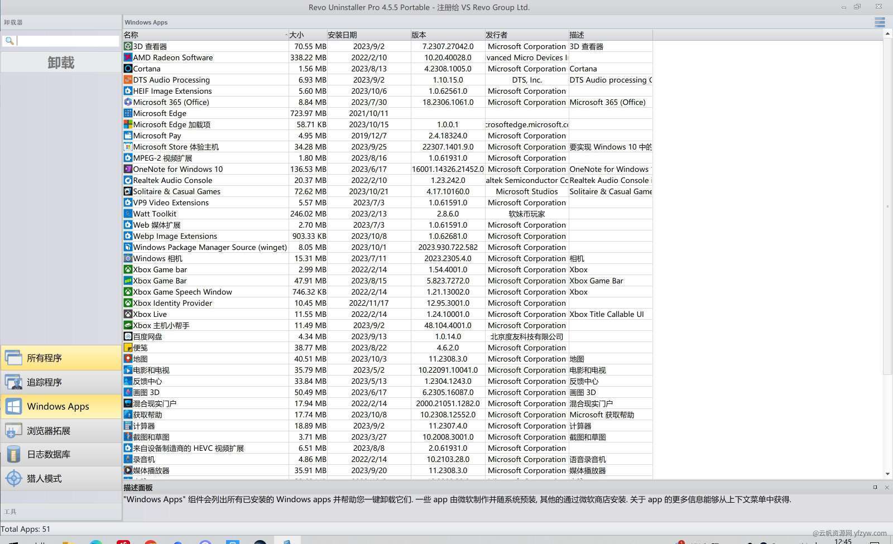Activate 猎人模式 hunter mode
Image resolution: width=893 pixels, height=544 pixels.
pos(61,478)
